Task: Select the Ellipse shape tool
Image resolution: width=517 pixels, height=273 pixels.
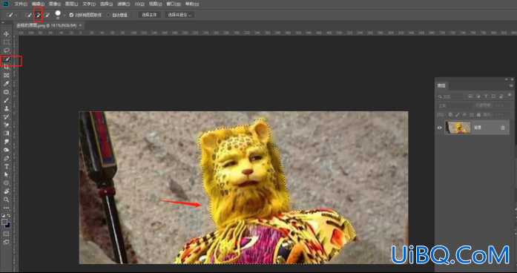Action: 6,183
